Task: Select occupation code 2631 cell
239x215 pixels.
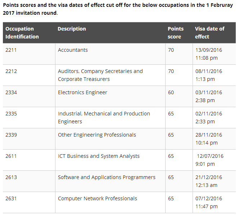Action: [x=11, y=198]
